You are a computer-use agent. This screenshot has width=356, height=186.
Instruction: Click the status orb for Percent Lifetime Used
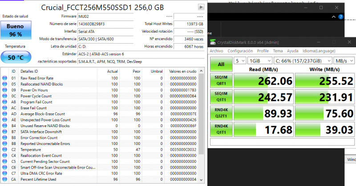[x=4, y=179]
